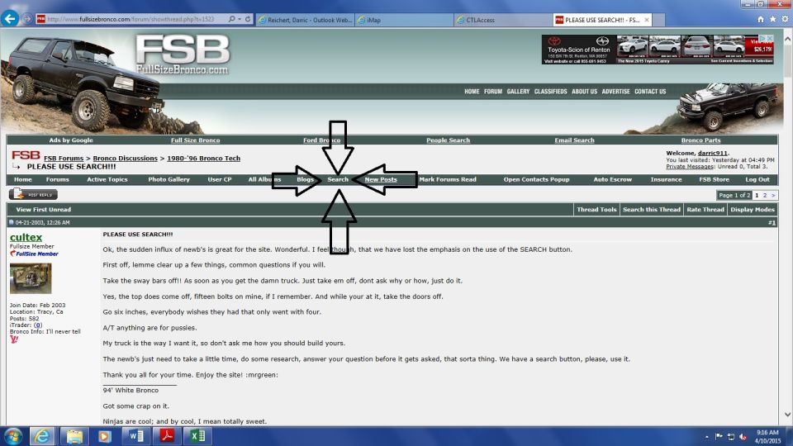Click the Action Center flag tray icon
Screen dimensions: 793x446
tap(719, 436)
